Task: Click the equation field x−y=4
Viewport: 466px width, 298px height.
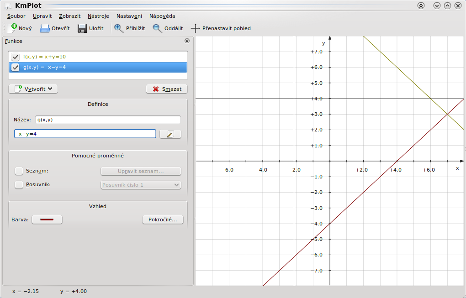Action: pyautogui.click(x=85, y=134)
